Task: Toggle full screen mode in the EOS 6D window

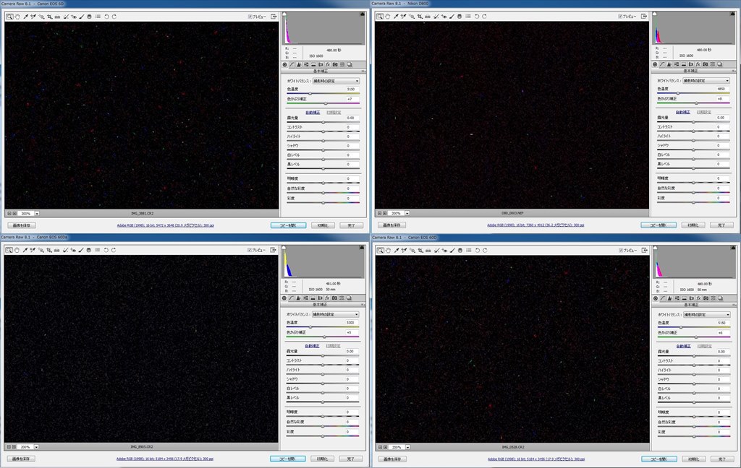Action: 274,16
